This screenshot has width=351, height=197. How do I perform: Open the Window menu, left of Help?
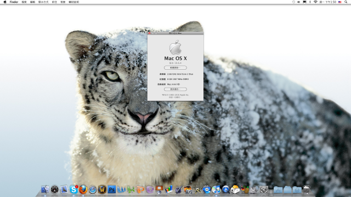pos(63,2)
